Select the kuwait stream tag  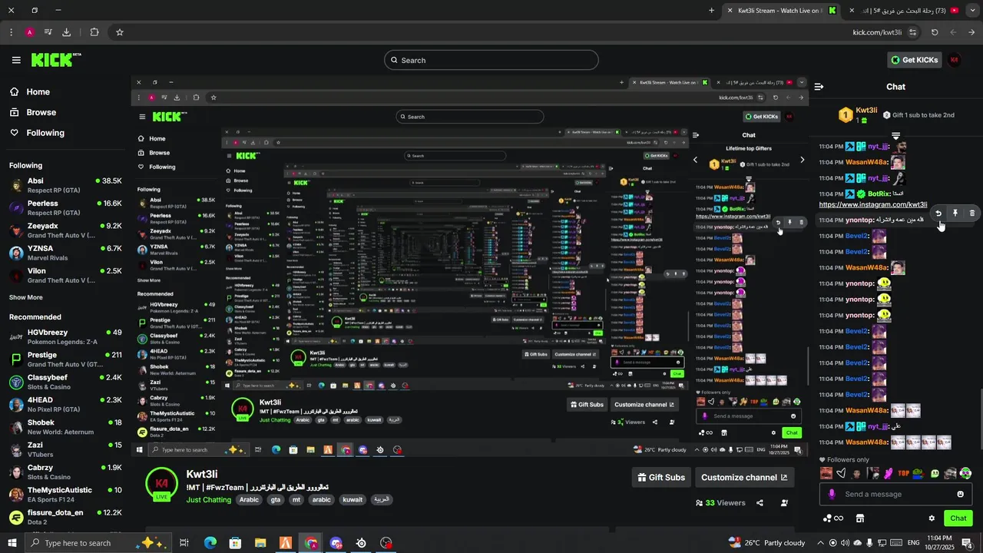[x=352, y=500]
